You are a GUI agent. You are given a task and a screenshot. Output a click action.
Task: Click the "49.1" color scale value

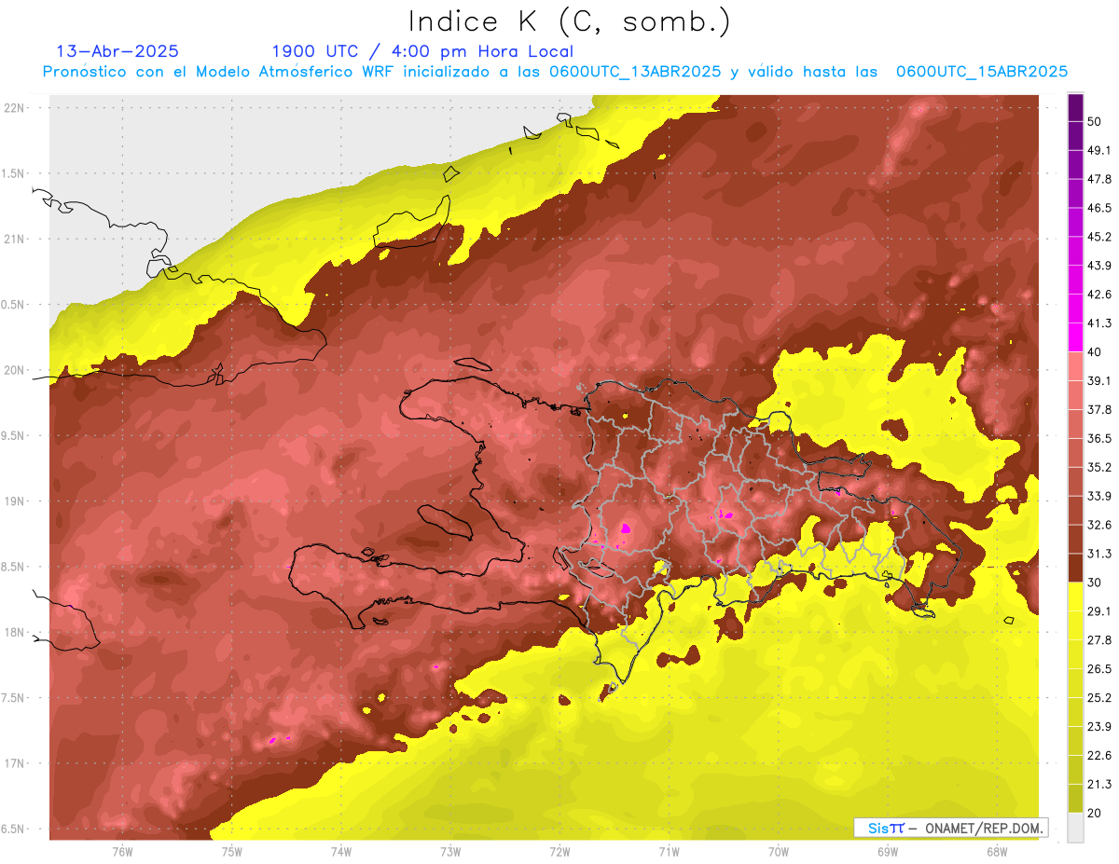pyautogui.click(x=1099, y=150)
